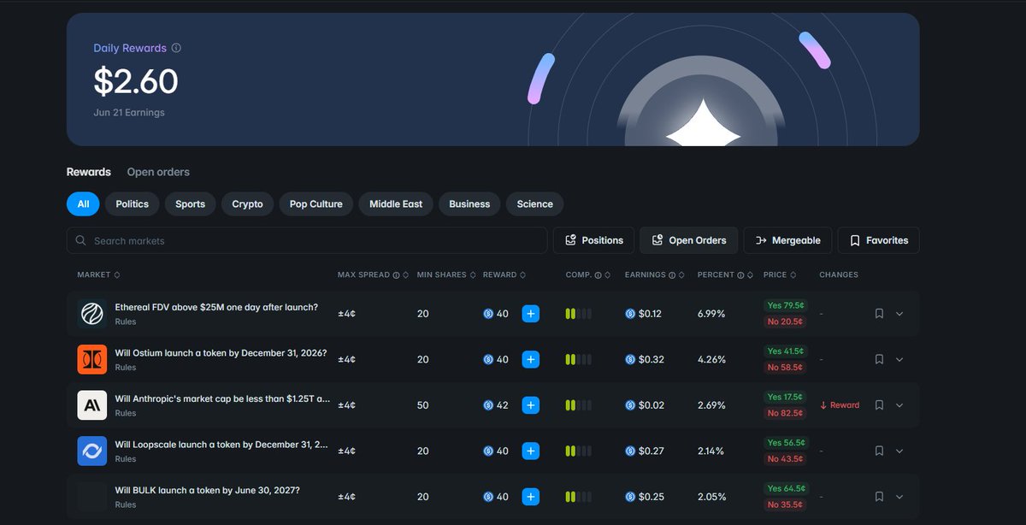Bookmark the Anthropic market cap market
This screenshot has width=1026, height=525.
tap(879, 405)
